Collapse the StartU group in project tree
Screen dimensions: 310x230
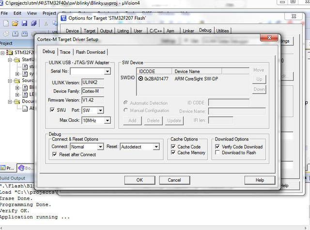pyautogui.click(x=10, y=60)
